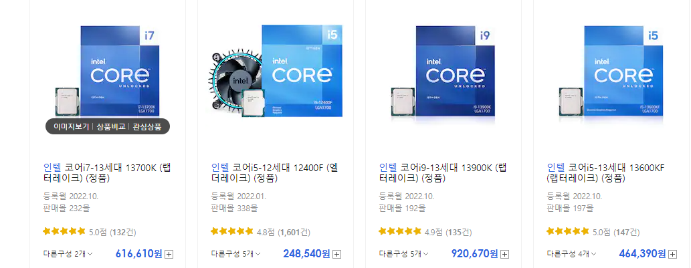The image size is (691, 268).
Task: Open the 인텔 코어i5-12세대 12400F product link
Action: [274, 173]
